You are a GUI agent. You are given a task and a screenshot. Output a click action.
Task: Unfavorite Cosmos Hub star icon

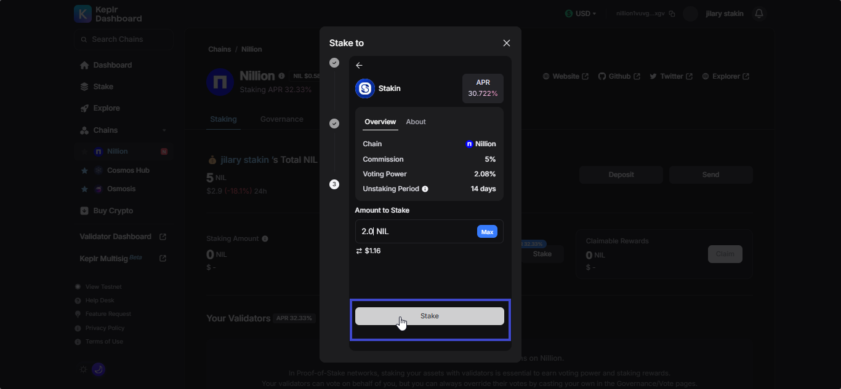click(x=84, y=170)
